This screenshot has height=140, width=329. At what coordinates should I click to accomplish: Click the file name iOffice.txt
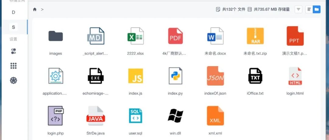click(255, 93)
